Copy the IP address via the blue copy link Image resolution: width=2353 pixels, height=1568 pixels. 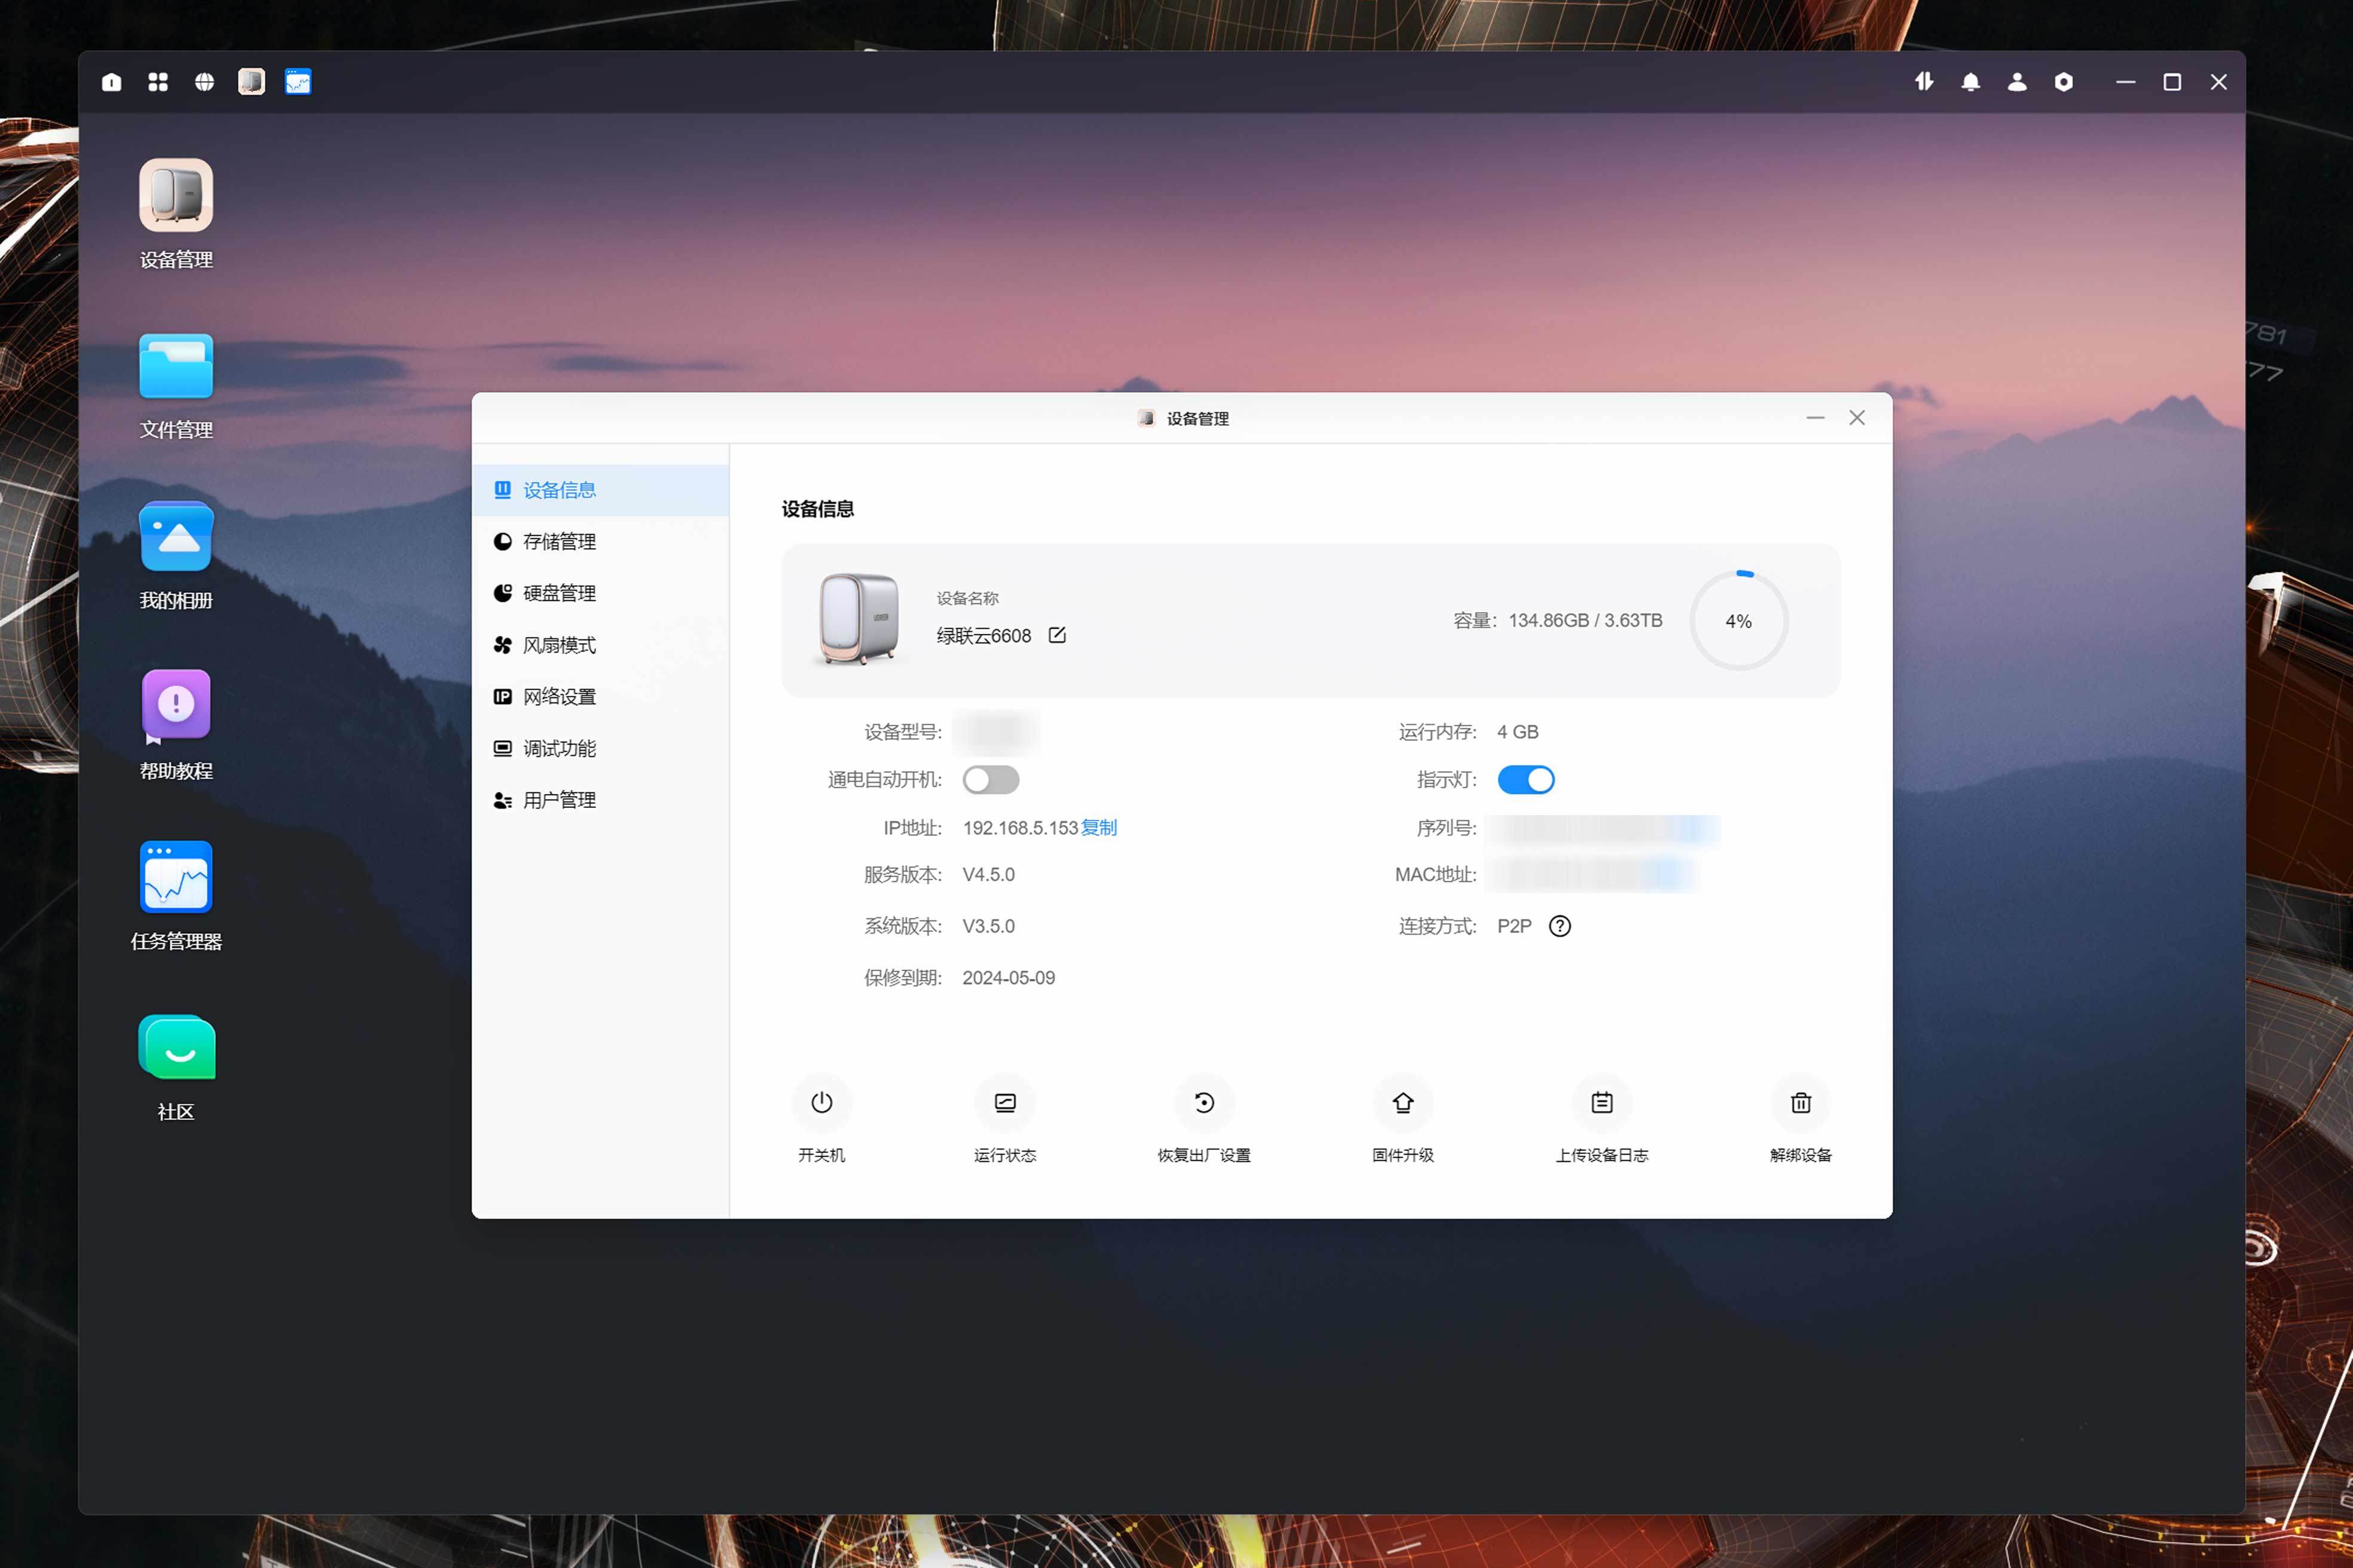1098,828
